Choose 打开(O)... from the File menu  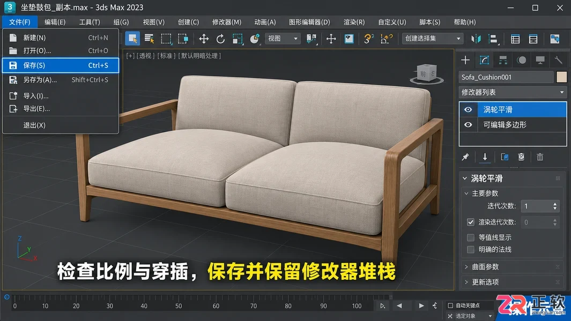pyautogui.click(x=61, y=50)
